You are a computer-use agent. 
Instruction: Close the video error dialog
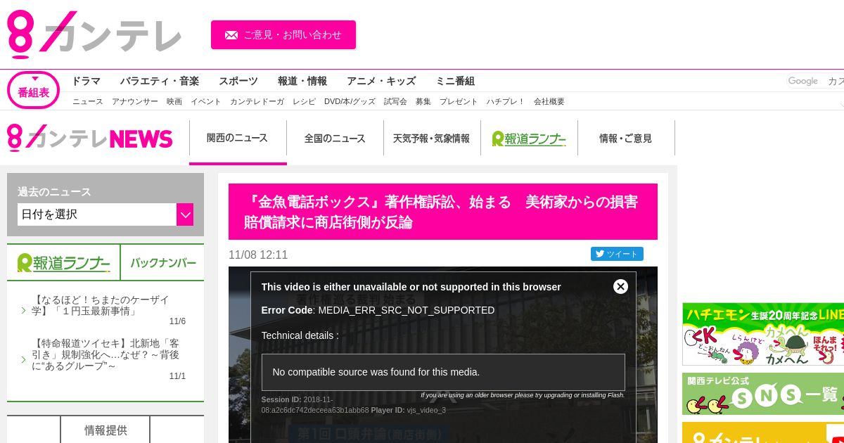(x=620, y=286)
